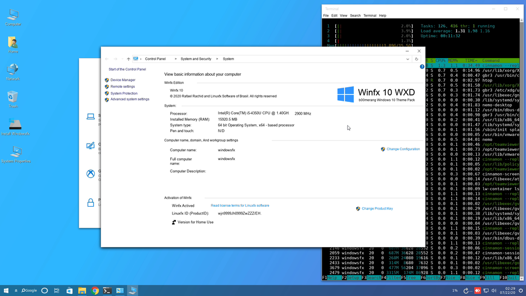Click Command column header in htop
This screenshot has height=296, width=526.
491,61
